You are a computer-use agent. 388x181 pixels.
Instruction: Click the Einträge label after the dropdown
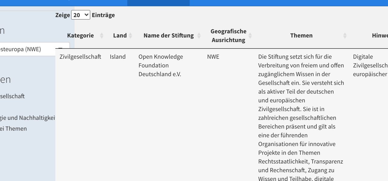click(x=103, y=15)
